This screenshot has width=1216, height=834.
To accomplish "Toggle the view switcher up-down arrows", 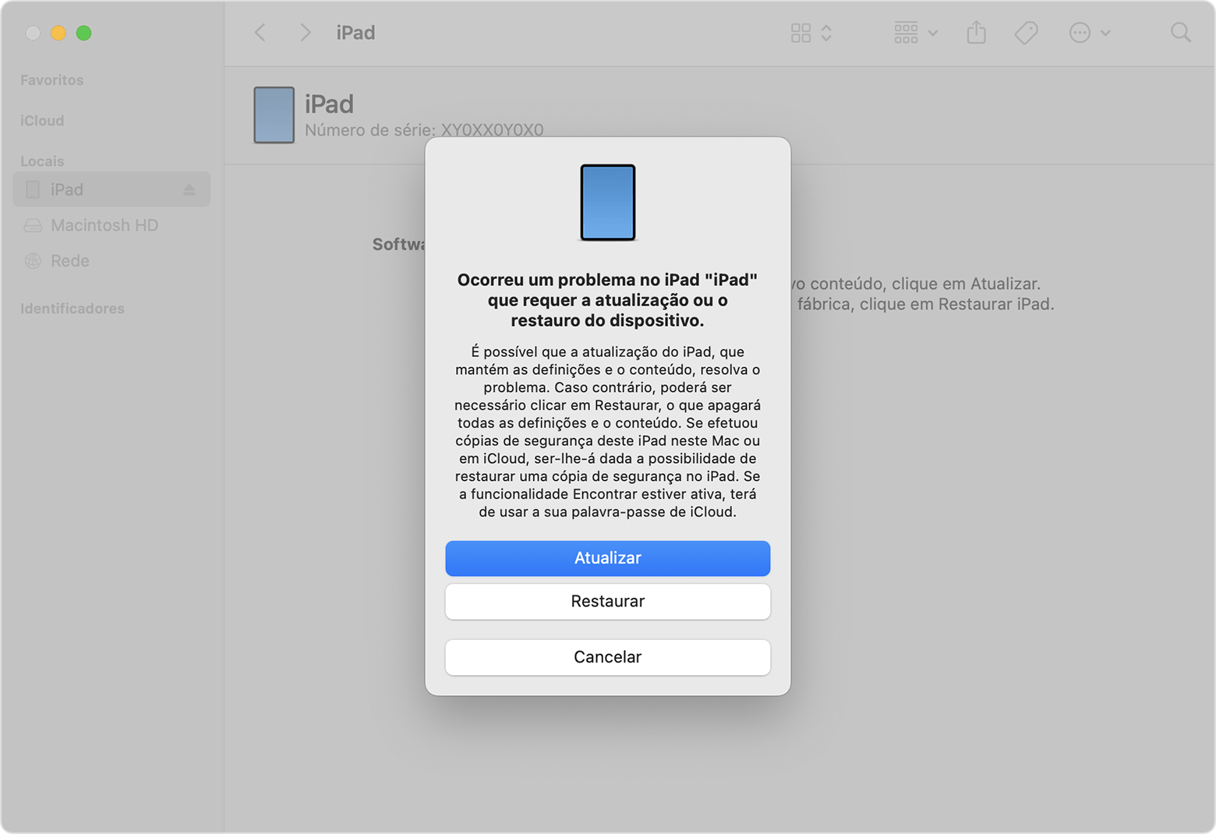I will click(826, 33).
